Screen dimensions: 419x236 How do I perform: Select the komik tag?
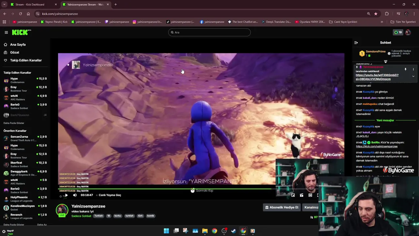click(151, 216)
